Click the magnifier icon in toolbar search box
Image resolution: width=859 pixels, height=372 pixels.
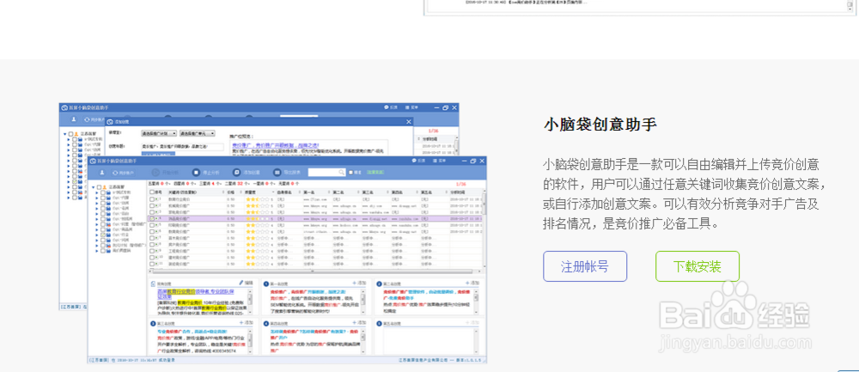coord(340,172)
